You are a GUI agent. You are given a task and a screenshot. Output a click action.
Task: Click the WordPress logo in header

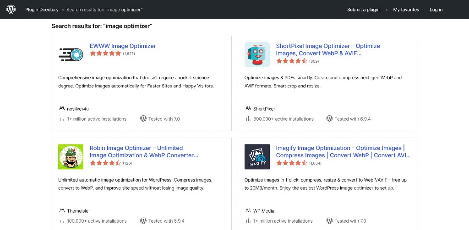(x=11, y=10)
